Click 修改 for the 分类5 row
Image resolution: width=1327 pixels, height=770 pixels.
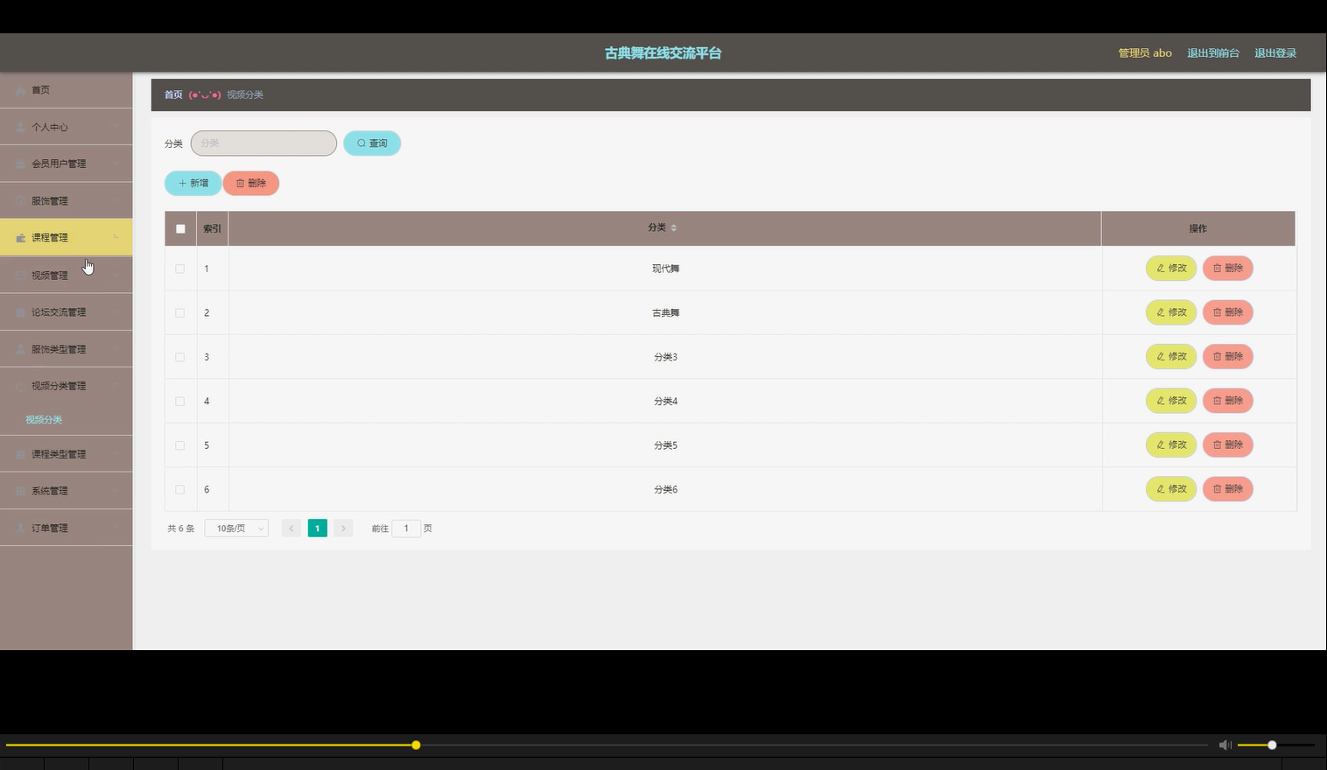pyautogui.click(x=1171, y=444)
